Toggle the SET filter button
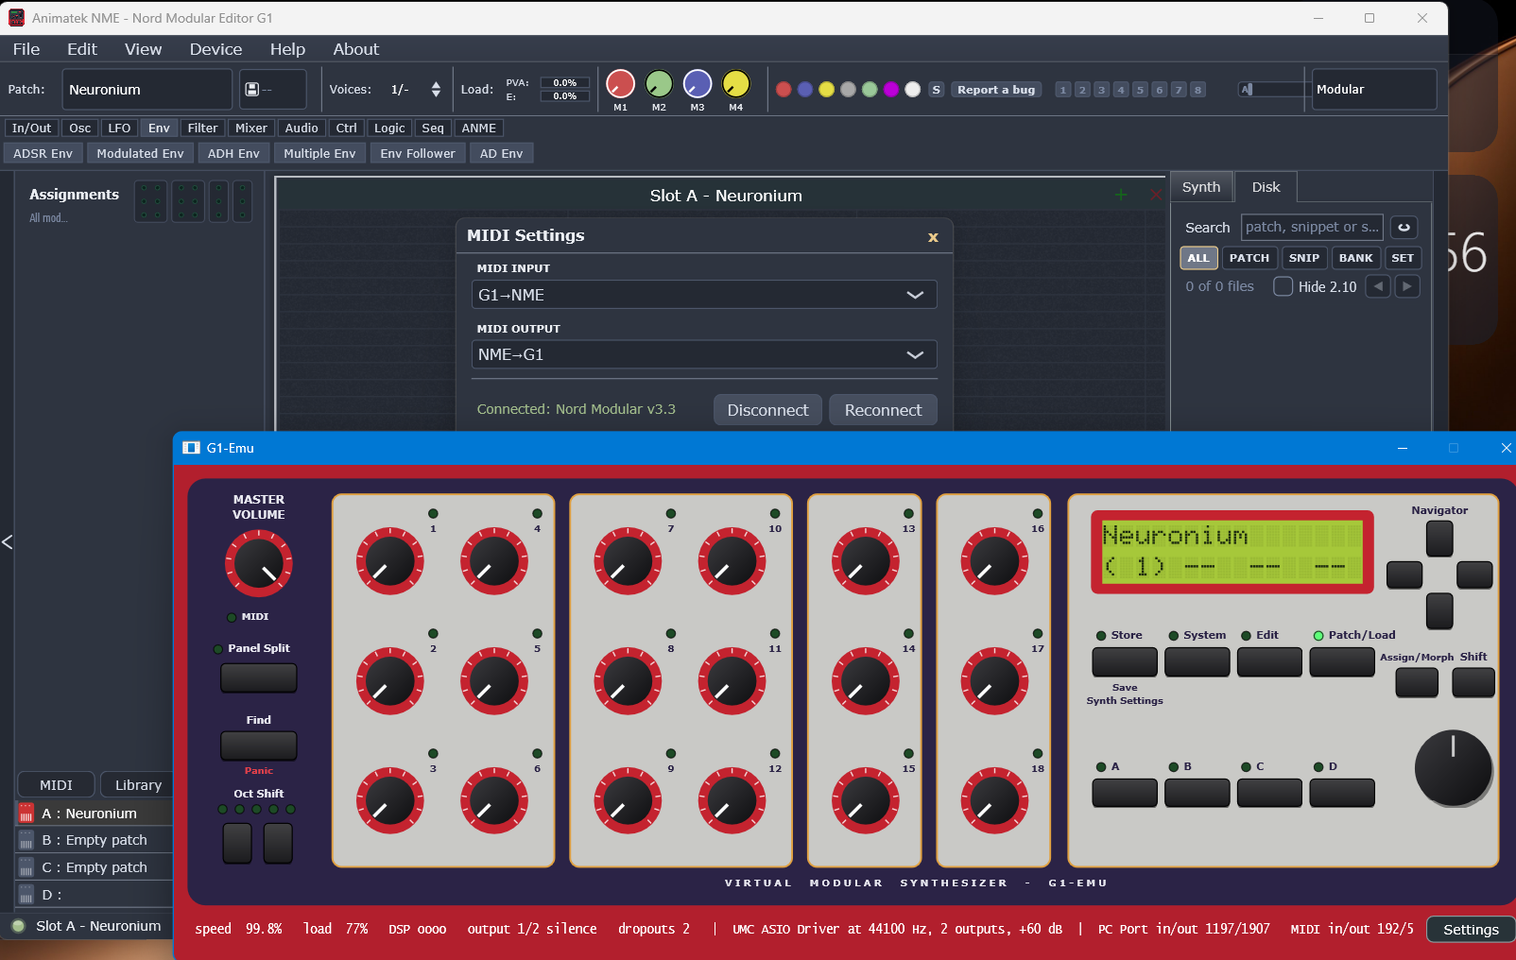This screenshot has width=1516, height=960. tap(1403, 258)
